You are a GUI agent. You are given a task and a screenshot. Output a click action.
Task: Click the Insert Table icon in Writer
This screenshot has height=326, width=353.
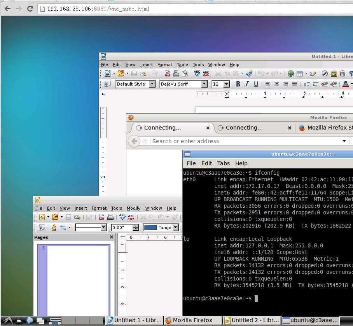(x=300, y=74)
